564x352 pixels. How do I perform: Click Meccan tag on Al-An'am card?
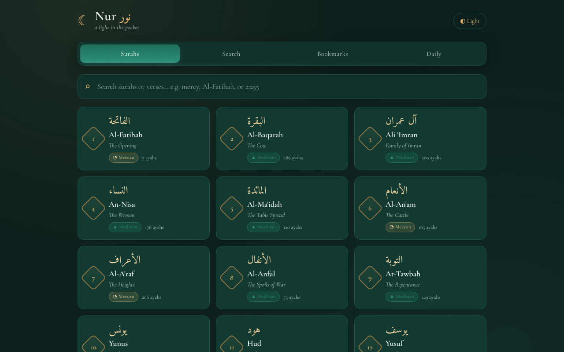(400, 227)
